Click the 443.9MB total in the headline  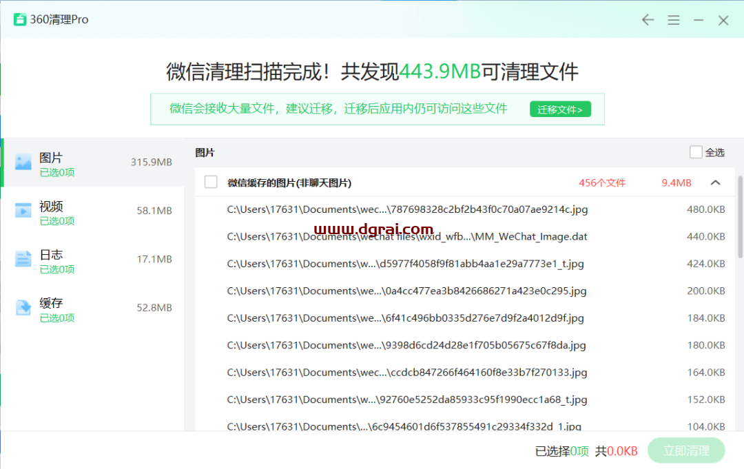(x=440, y=72)
